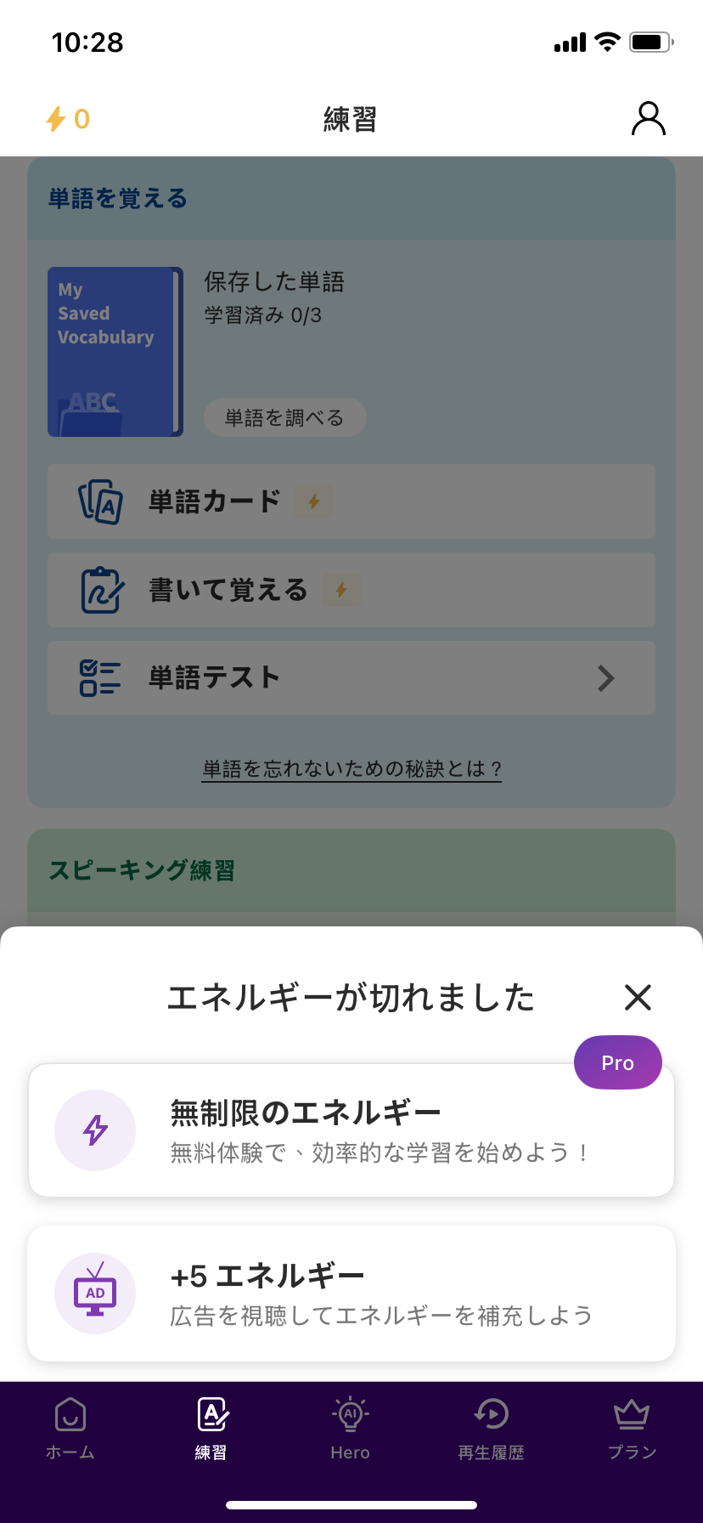Open the プラン crown tab
703x1523 pixels.
[632, 1428]
